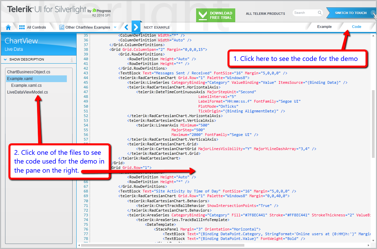377x249 pixels.
Task: Click code pane scroll left arrow
Action: 79,245
